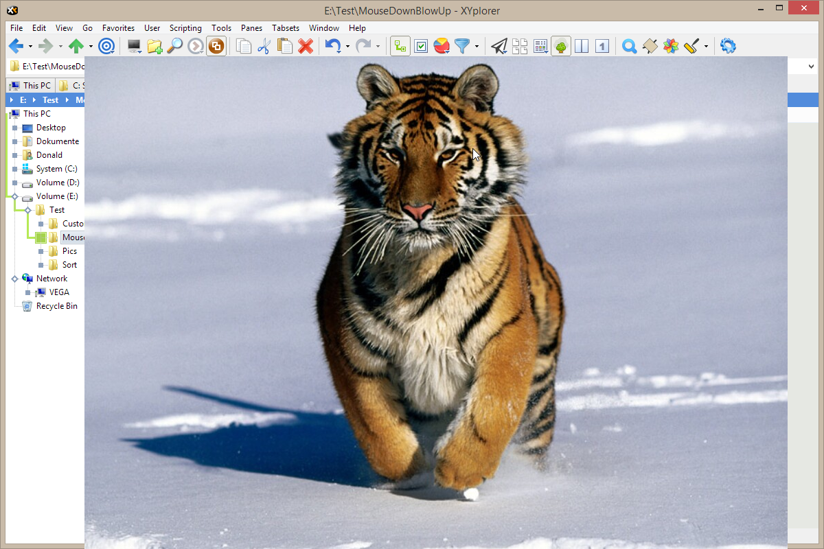
Task: Toggle the Show Tree green branch button
Action: (400, 47)
